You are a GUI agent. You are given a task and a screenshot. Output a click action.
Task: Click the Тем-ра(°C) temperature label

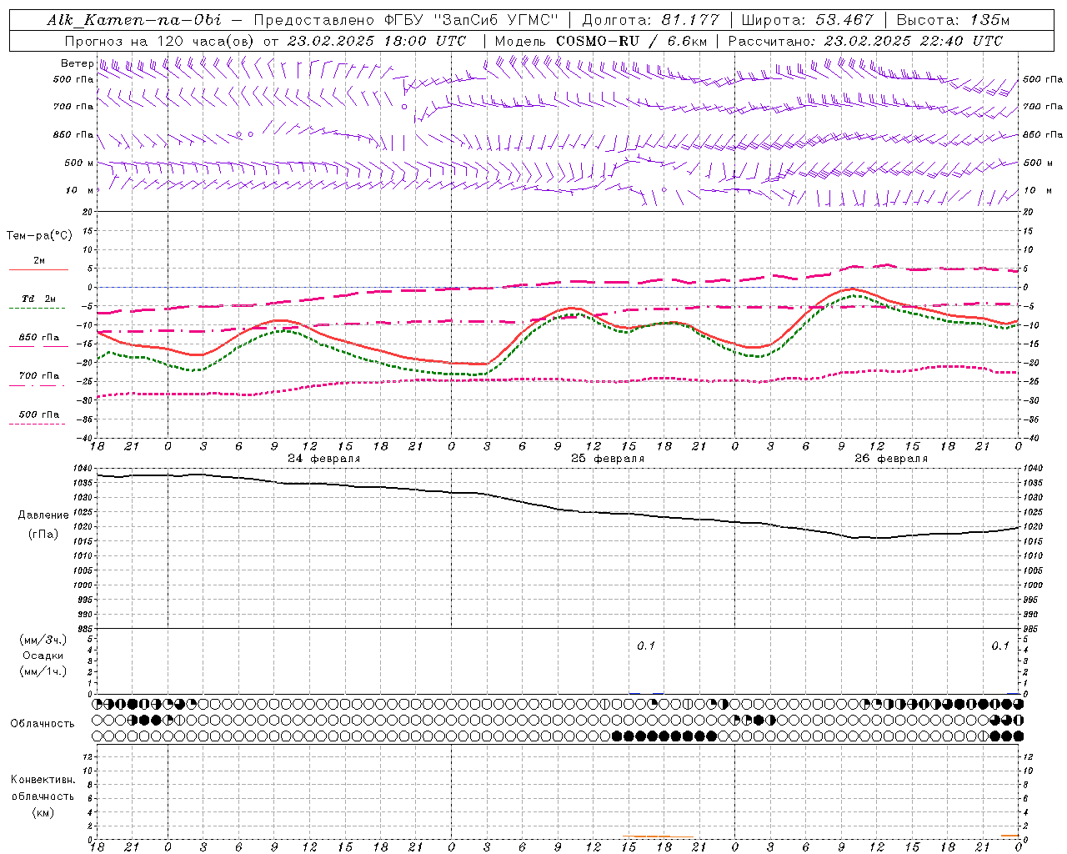coord(39,236)
